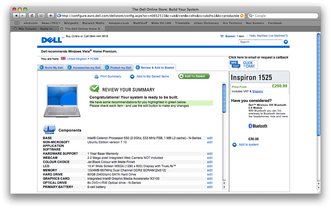The image size is (331, 208).
Task: Edit the HARDWARE SUPPORT warranty row
Action: 210,154
